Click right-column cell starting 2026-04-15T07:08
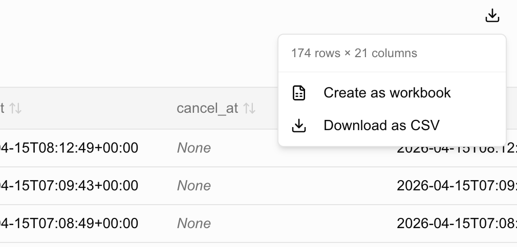 pyautogui.click(x=457, y=224)
